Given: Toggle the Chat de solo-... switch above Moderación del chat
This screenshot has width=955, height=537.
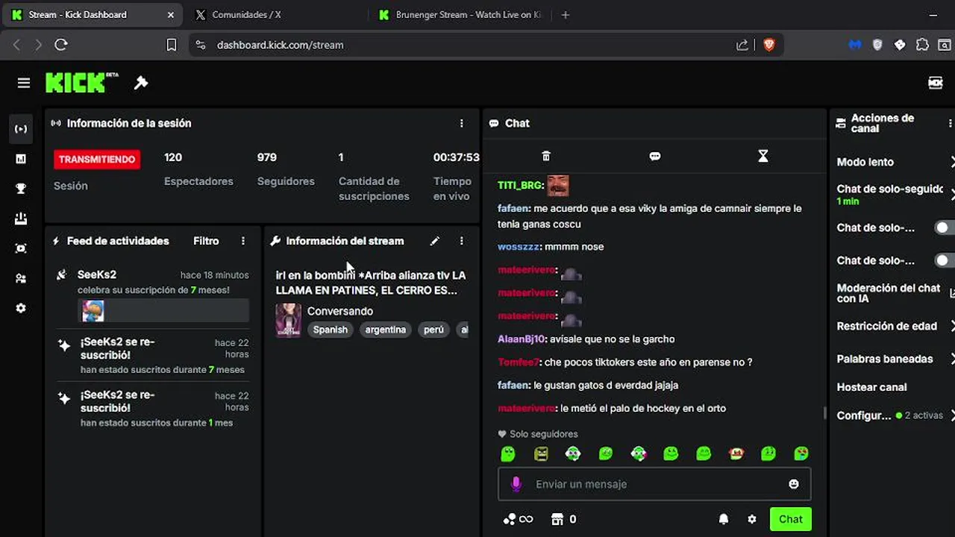Looking at the screenshot, I should click(x=944, y=260).
